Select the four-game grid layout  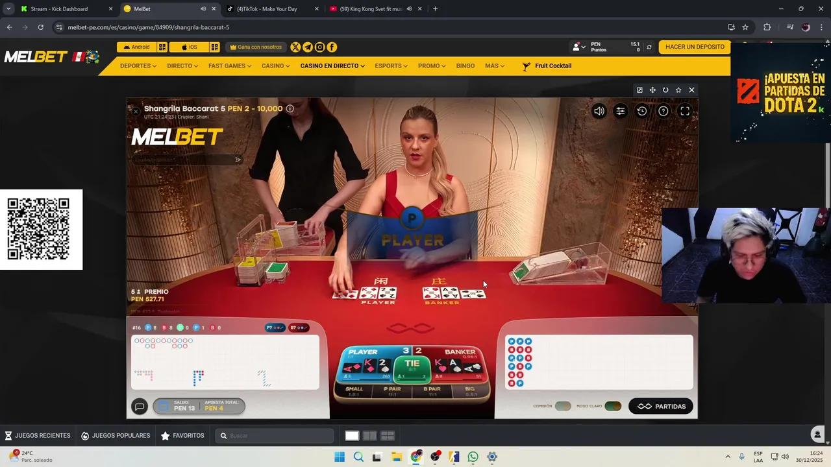point(388,436)
